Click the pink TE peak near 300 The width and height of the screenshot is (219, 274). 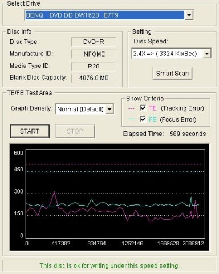[54, 192]
